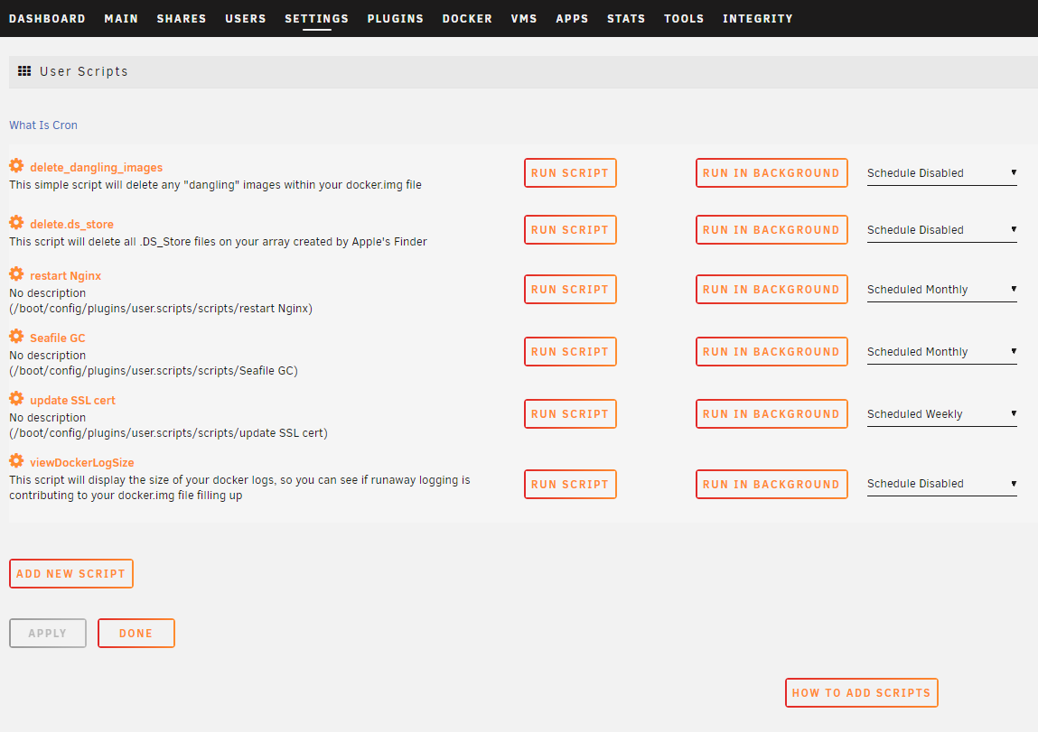Open gear icon for update SSL cert
The height and width of the screenshot is (732, 1038).
pyautogui.click(x=16, y=399)
